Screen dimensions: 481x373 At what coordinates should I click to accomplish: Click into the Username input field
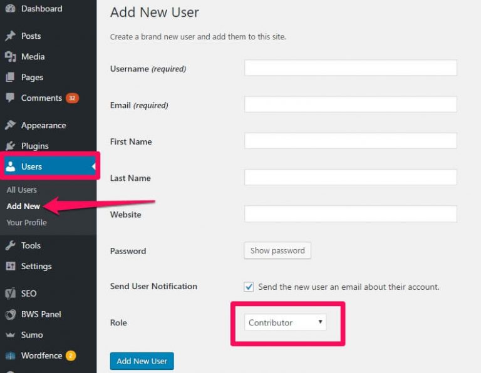[350, 68]
